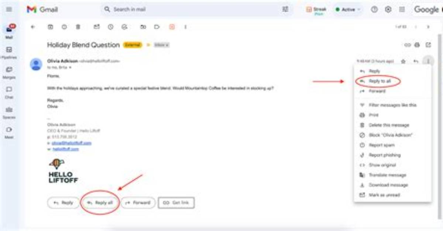Expand the Active status dropdown
Screen dimensions: 443x231
(x=348, y=10)
